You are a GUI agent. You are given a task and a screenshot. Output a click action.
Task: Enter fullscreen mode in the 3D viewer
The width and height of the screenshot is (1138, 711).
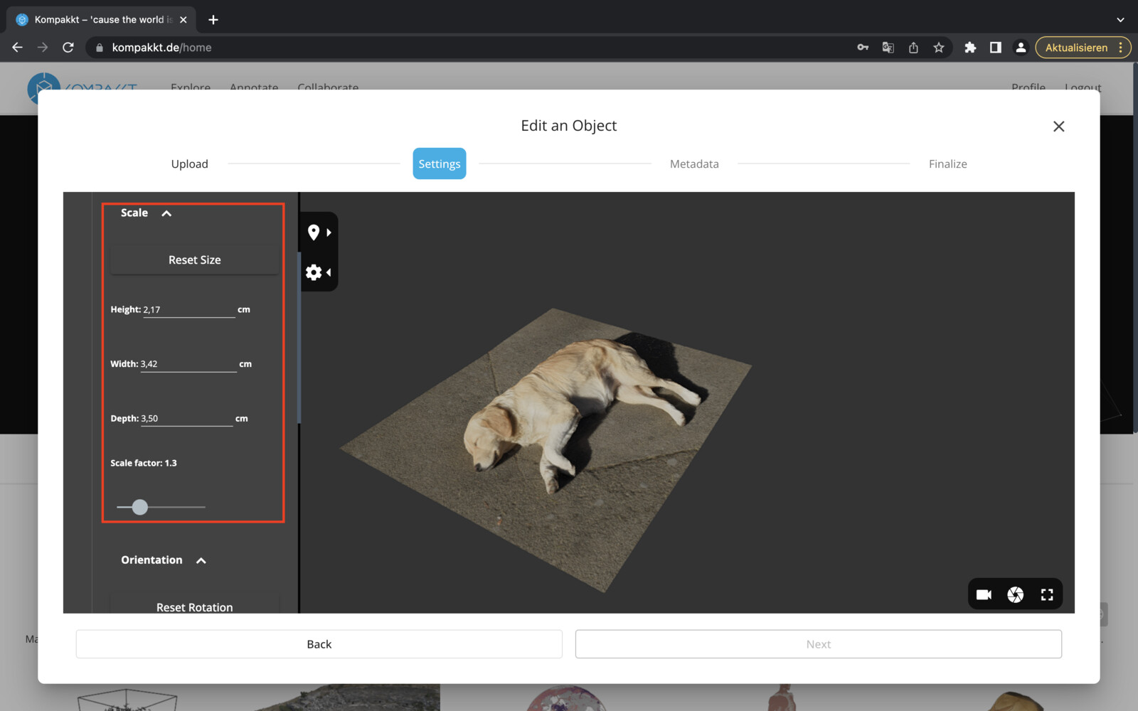tap(1047, 594)
